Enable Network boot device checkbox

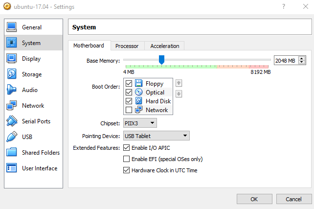click(129, 110)
